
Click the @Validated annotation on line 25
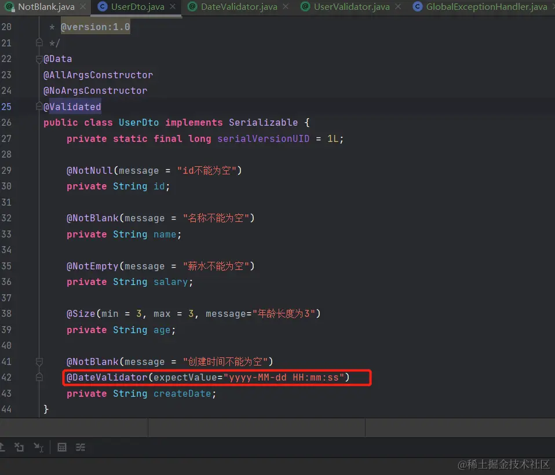pos(72,107)
